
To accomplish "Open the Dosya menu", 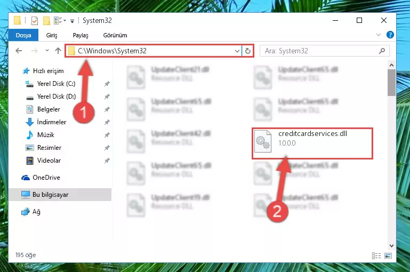I will [23, 35].
